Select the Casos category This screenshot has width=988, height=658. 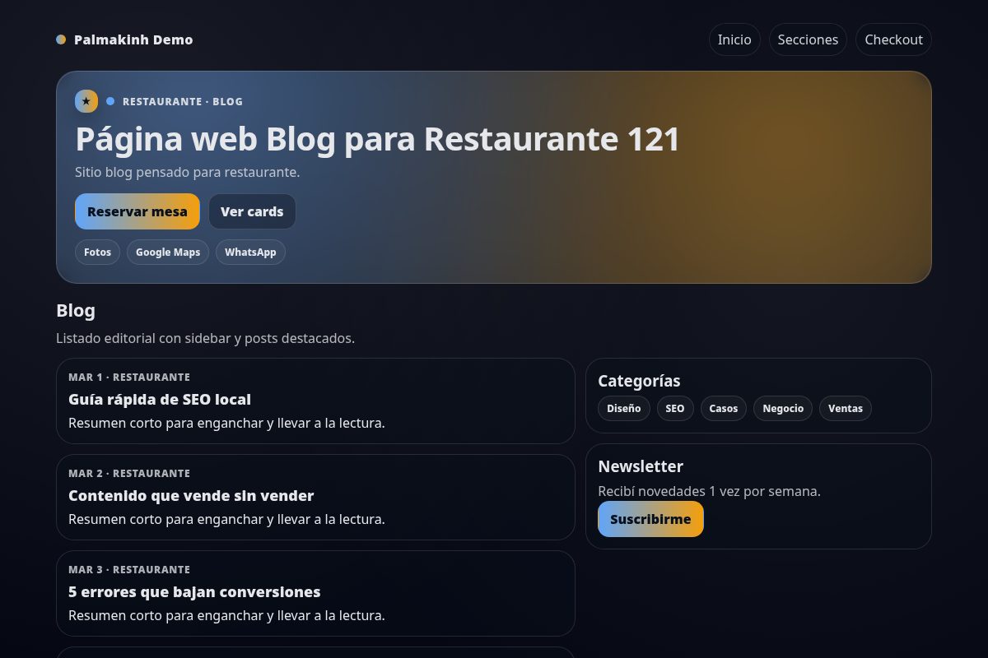pyautogui.click(x=723, y=408)
